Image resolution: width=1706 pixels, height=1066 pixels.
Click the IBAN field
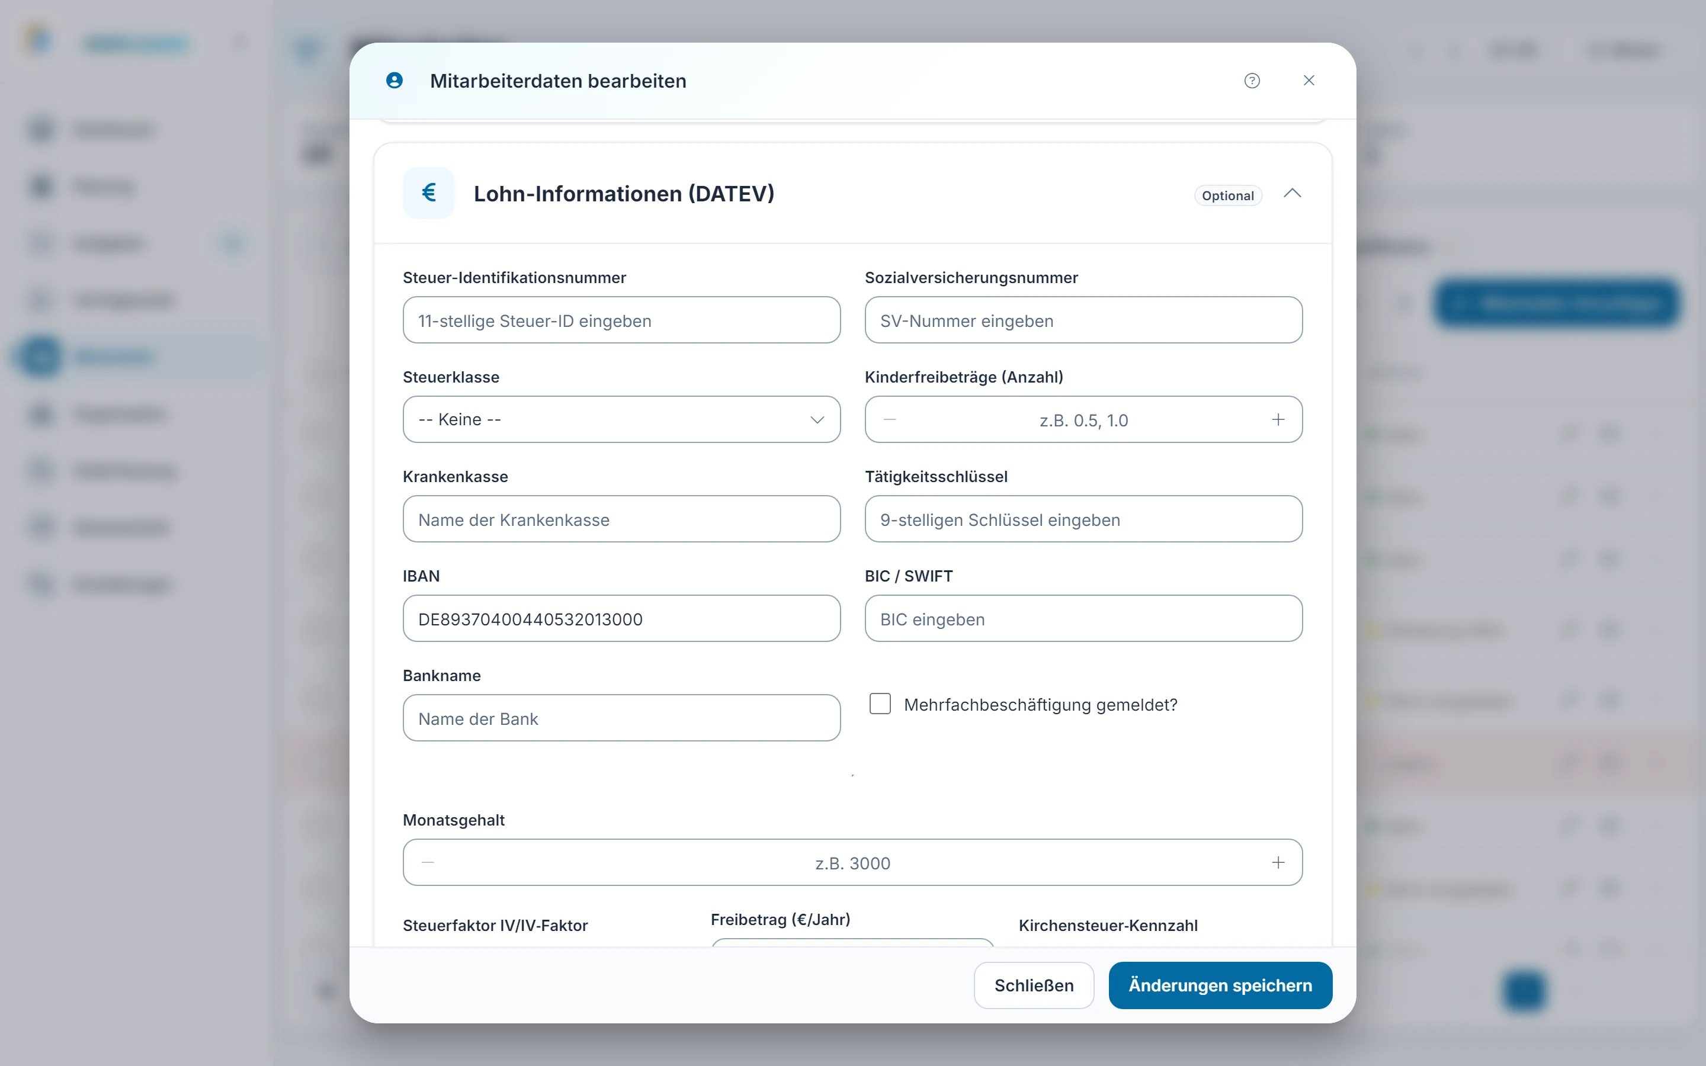click(621, 618)
